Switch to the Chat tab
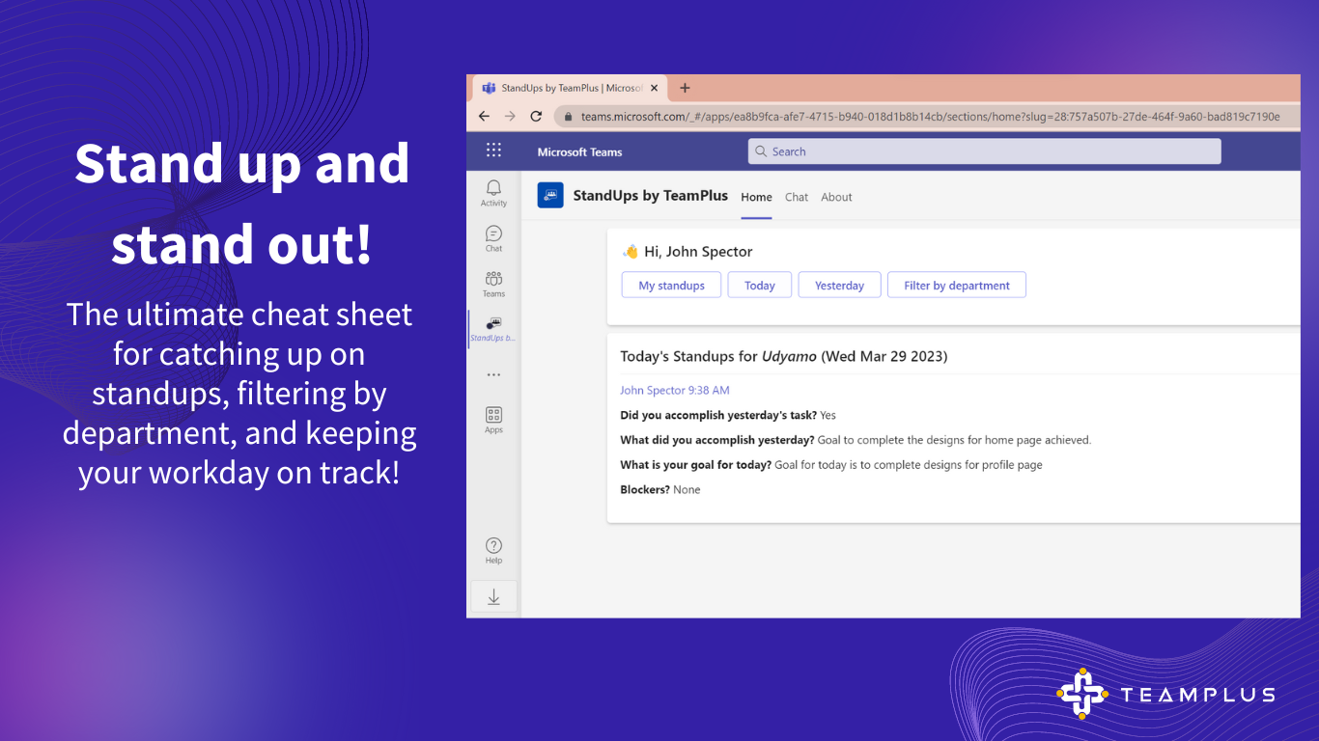This screenshot has height=741, width=1319. coord(797,197)
